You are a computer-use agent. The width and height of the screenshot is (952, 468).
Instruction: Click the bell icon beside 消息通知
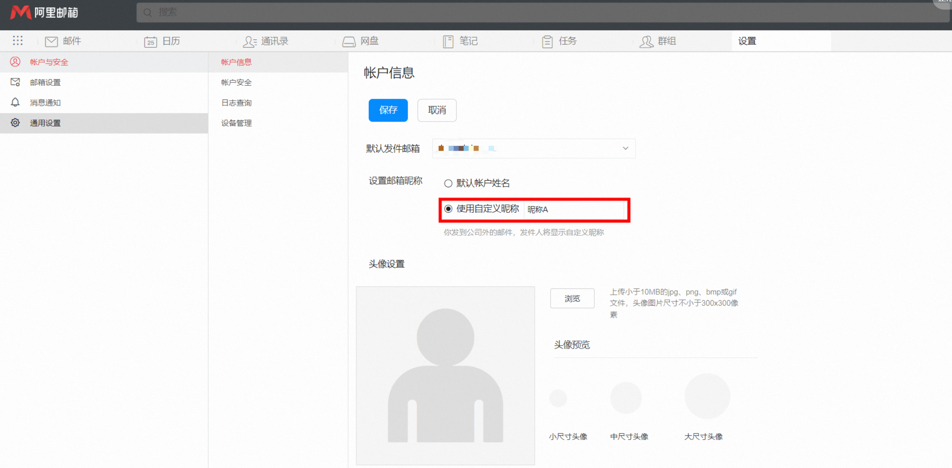point(15,102)
